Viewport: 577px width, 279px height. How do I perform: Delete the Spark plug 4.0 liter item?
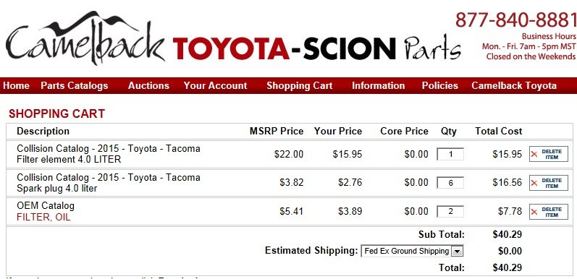click(548, 183)
